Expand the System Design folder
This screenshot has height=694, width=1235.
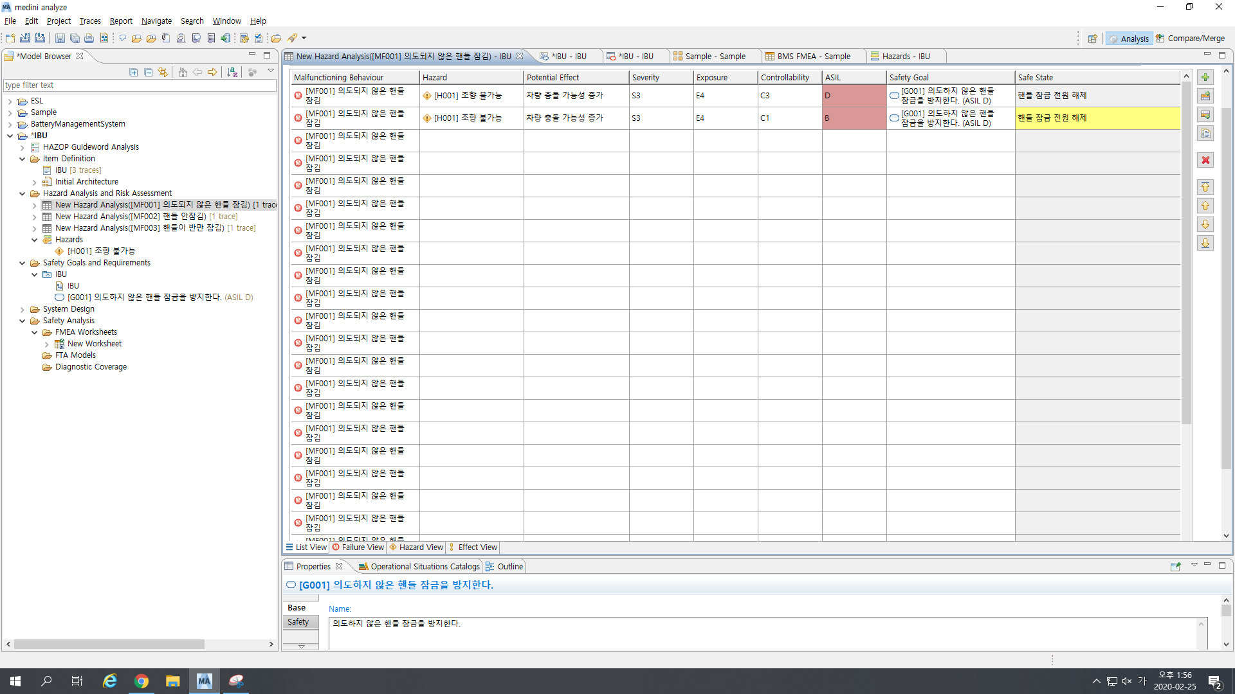click(x=22, y=309)
